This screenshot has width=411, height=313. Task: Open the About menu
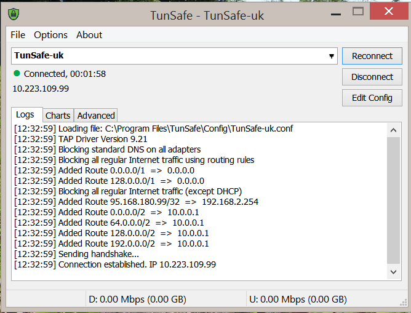coord(89,35)
